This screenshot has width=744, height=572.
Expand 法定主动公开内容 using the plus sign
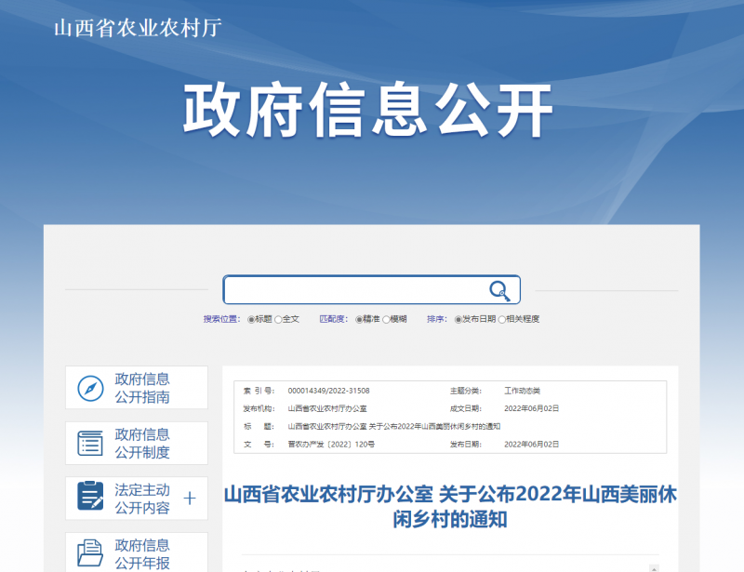coord(190,498)
